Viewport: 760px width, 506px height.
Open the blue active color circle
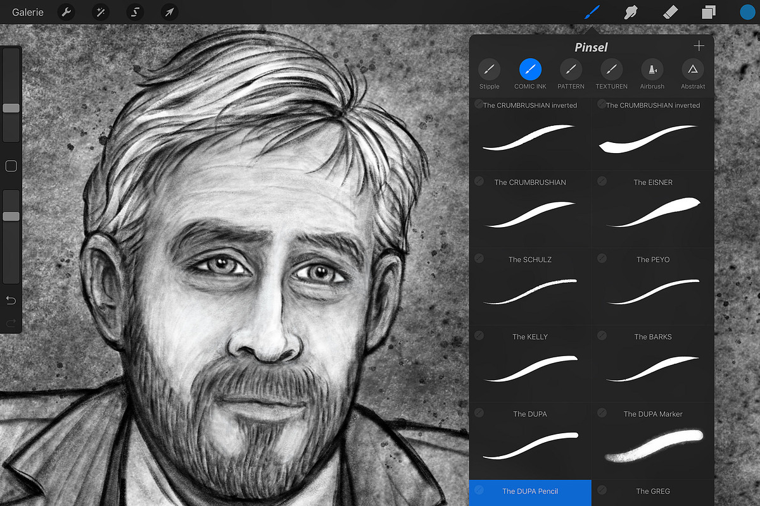(748, 12)
